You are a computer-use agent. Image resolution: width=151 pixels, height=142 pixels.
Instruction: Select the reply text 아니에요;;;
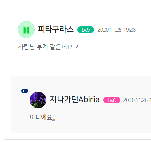(x=42, y=117)
